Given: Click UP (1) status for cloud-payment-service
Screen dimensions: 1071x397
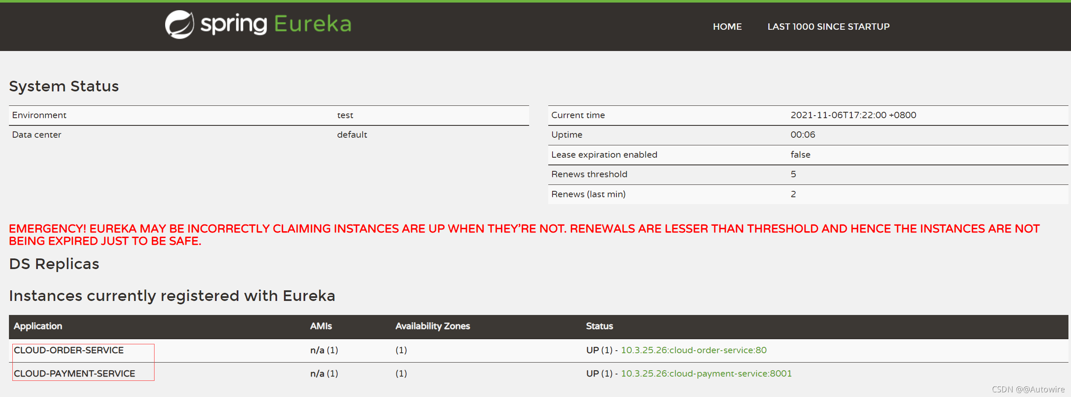Looking at the screenshot, I should [x=599, y=373].
